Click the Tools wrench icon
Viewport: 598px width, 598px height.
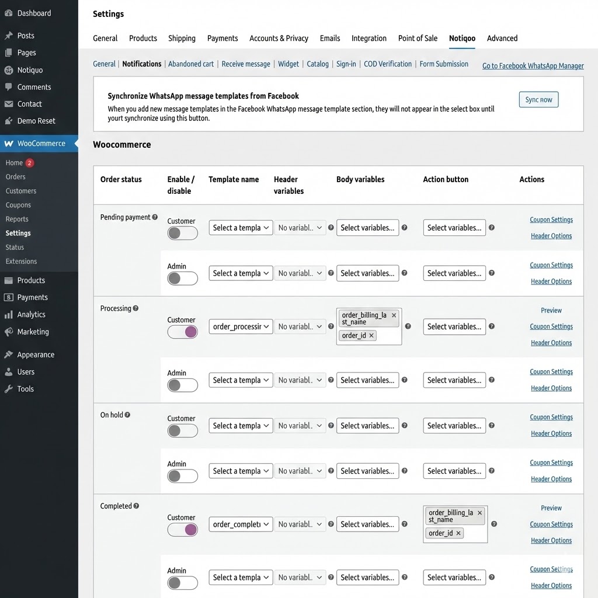tap(9, 389)
